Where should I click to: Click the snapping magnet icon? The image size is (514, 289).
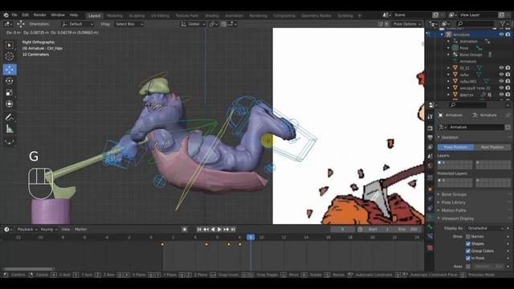pos(223,24)
